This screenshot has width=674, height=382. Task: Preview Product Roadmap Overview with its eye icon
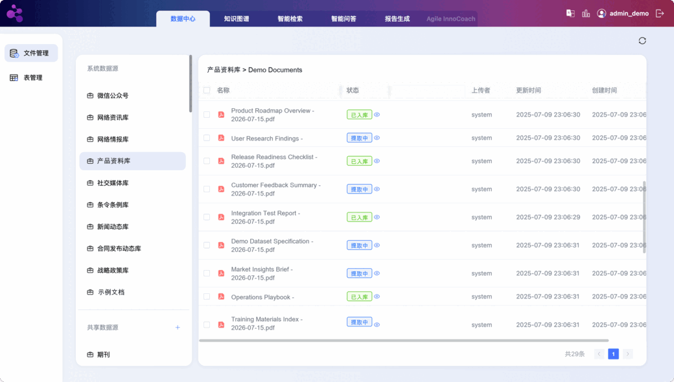377,115
